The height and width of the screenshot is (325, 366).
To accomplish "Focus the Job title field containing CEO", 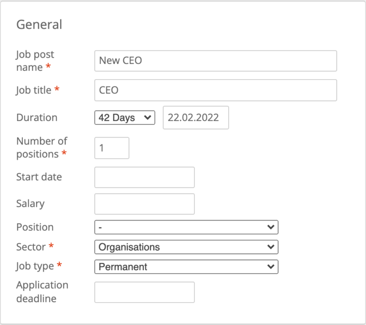I will (215, 90).
